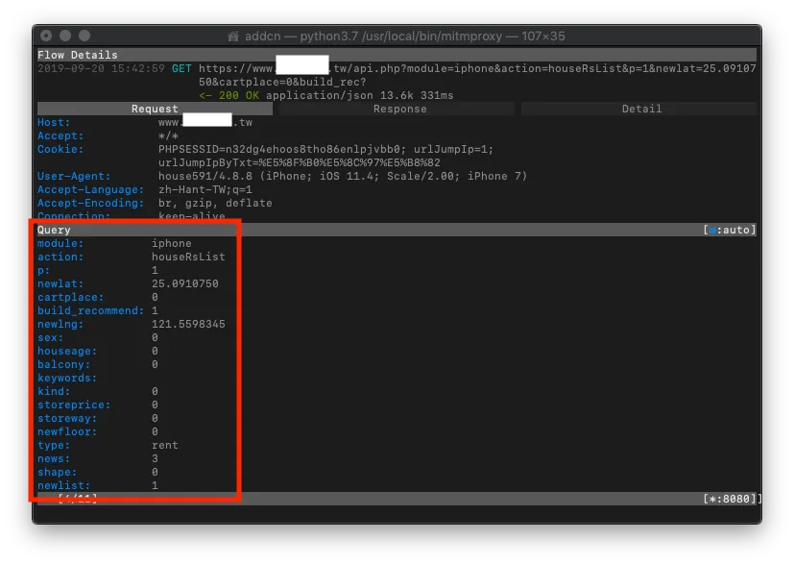Click the Query section header
Screen dimensions: 794x564
[x=54, y=231]
